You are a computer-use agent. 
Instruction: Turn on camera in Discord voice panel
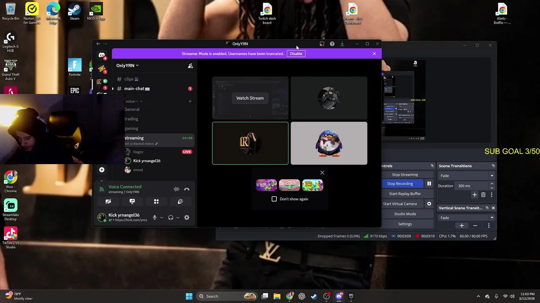(108, 202)
